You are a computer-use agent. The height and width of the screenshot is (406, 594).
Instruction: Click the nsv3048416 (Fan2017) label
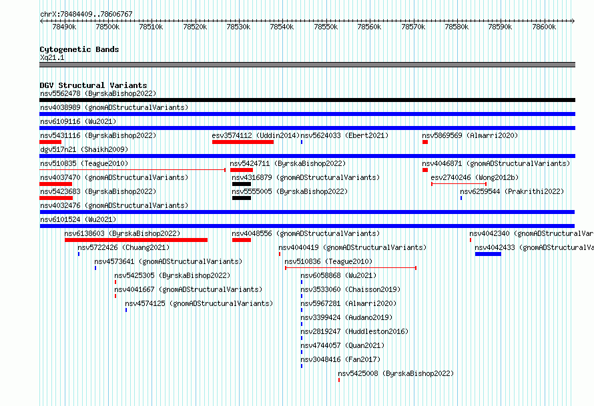[340, 359]
